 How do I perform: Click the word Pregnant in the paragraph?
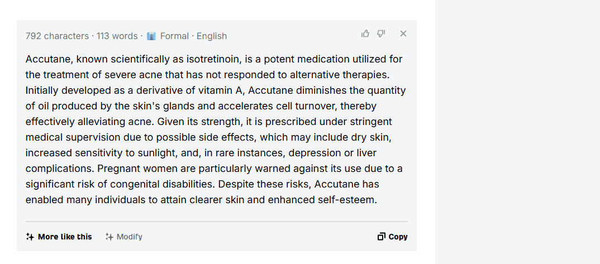click(x=116, y=169)
